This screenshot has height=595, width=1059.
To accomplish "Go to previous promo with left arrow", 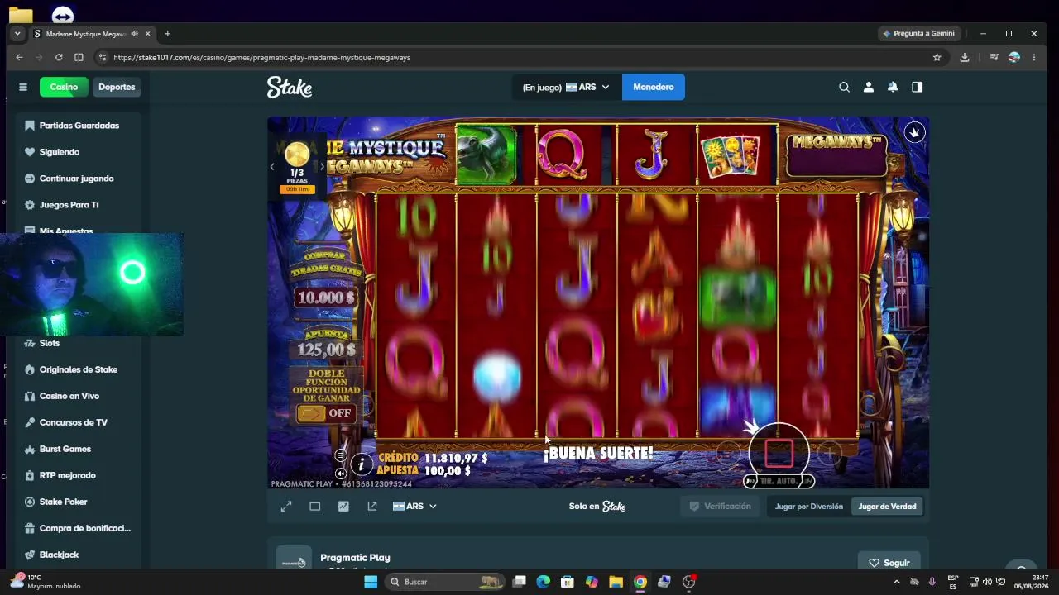I will coord(271,167).
